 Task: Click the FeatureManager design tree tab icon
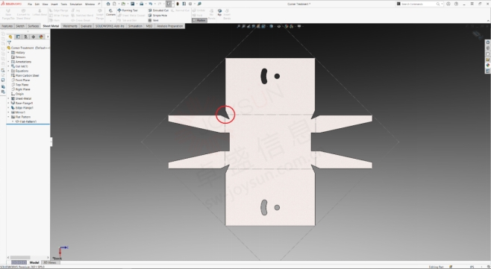[x=10, y=37]
